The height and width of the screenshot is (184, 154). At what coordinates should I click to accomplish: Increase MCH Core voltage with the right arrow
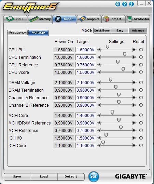click(134, 115)
